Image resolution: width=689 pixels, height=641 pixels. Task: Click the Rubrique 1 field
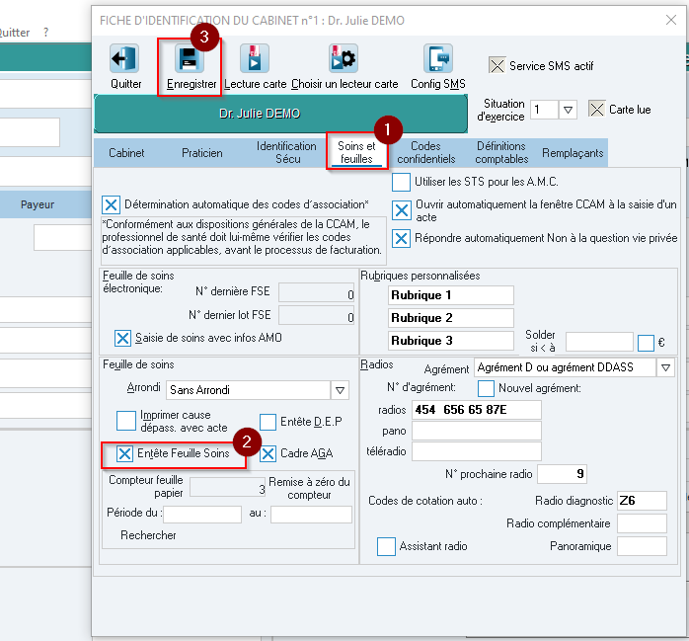(x=451, y=295)
